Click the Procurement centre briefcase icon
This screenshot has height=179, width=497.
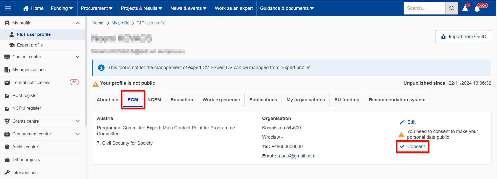7,134
